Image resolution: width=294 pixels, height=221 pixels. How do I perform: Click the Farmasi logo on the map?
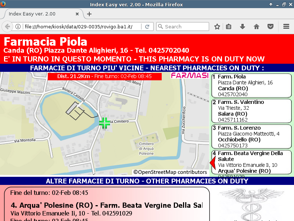pos(190,76)
